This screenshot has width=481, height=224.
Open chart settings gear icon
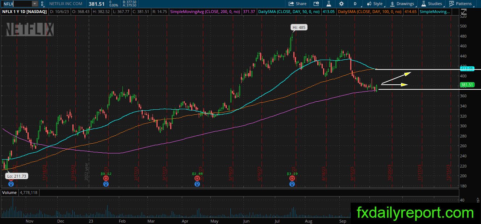click(341, 4)
